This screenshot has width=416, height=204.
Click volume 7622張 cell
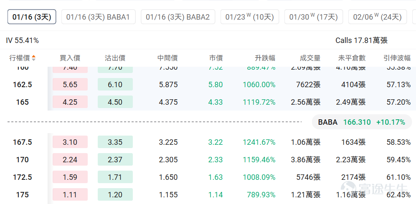pyautogui.click(x=308, y=85)
